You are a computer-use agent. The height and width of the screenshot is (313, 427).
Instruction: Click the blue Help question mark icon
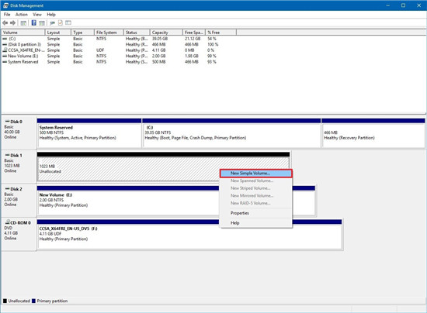pyautogui.click(x=33, y=22)
